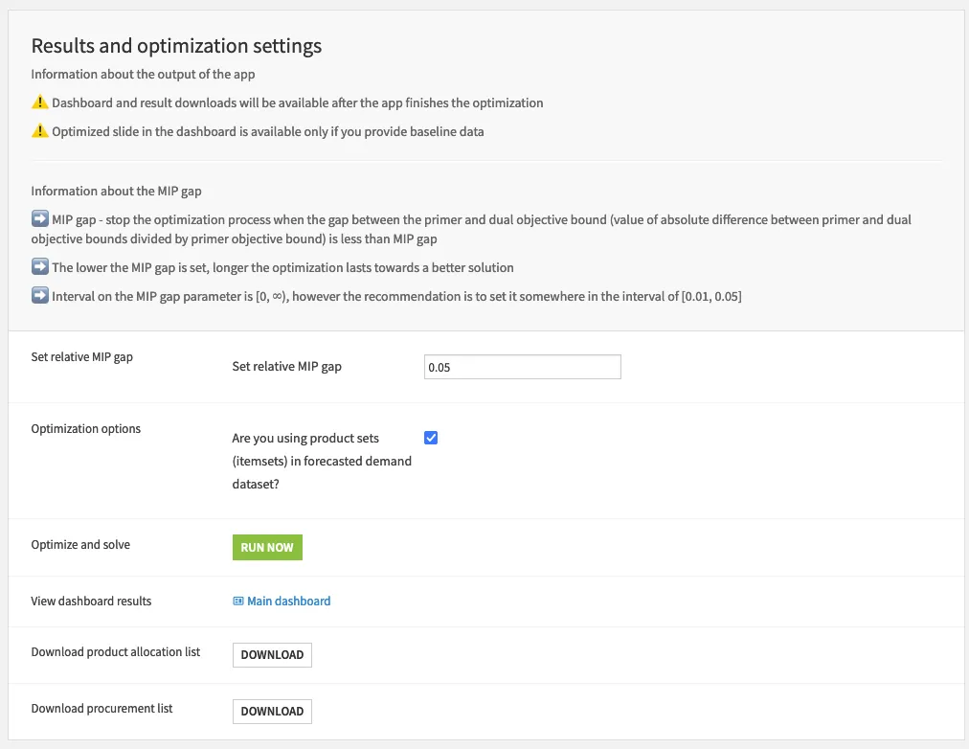Click the arrow icon before MIP gap definition

pyautogui.click(x=39, y=219)
